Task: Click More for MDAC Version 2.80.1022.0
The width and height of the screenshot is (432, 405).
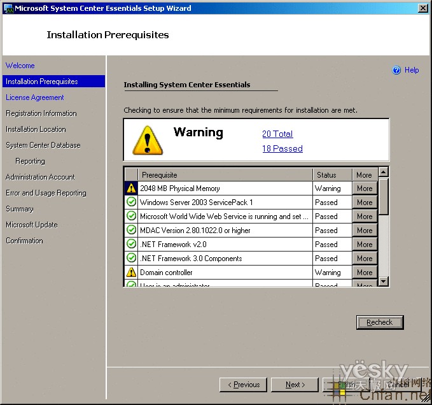Action: point(365,231)
